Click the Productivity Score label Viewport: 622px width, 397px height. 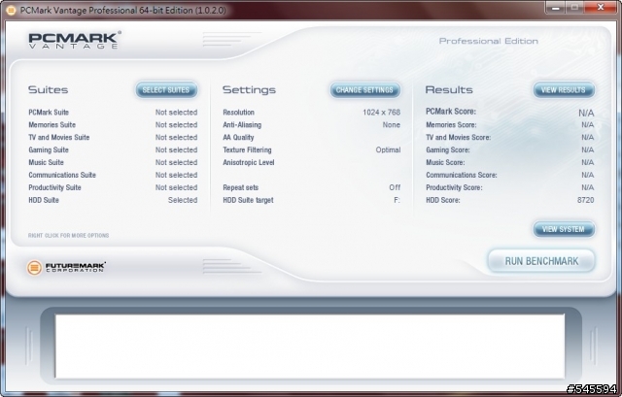454,187
